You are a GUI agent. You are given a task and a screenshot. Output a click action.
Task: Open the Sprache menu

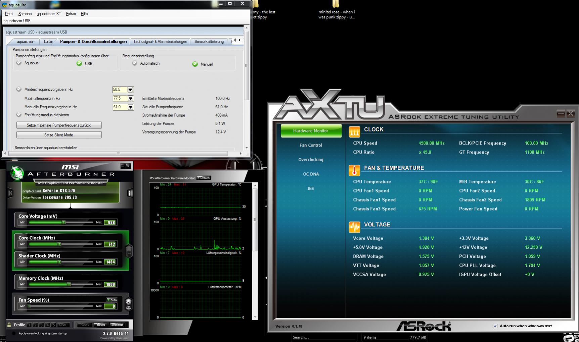pos(25,14)
